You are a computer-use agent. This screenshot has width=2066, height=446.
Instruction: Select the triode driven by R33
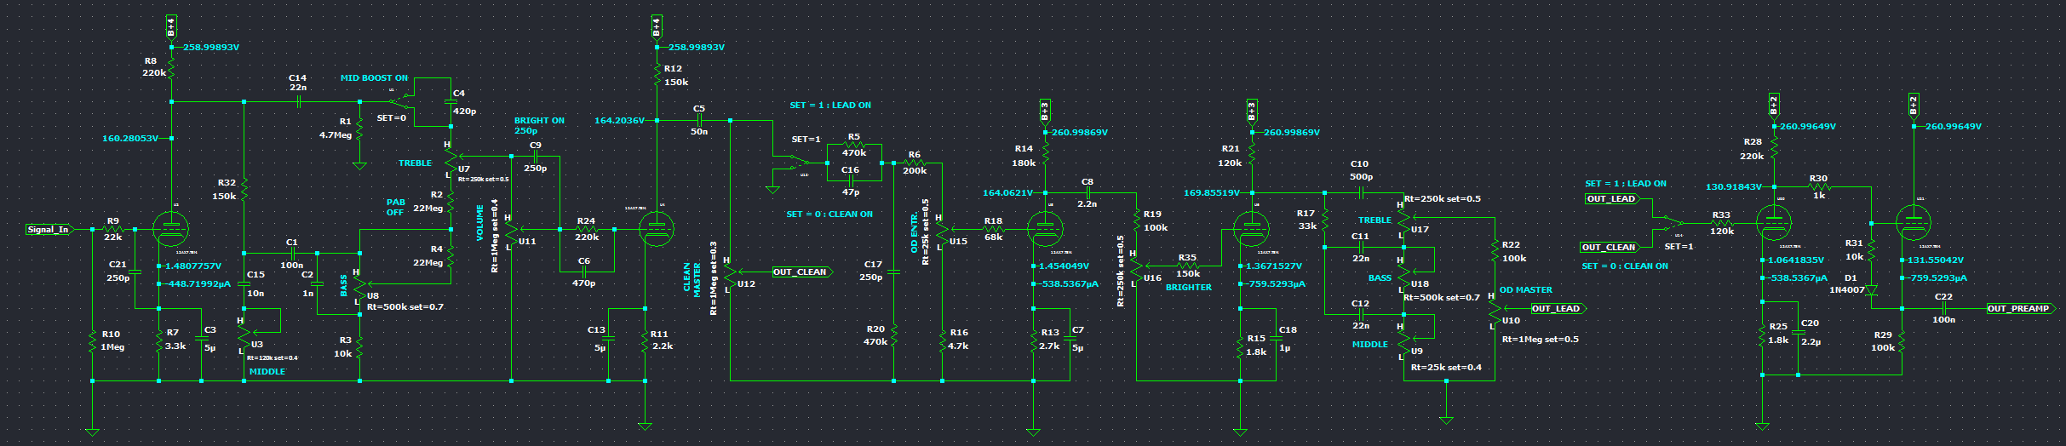pyautogui.click(x=1774, y=224)
